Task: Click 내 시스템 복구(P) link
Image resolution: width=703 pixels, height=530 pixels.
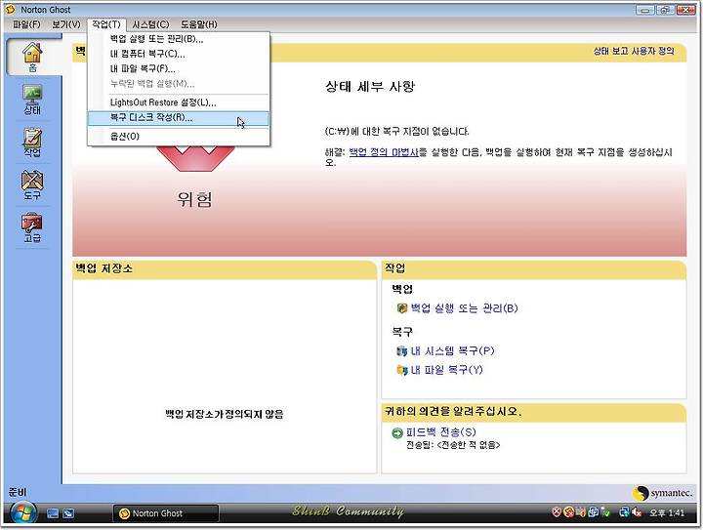Action: [452, 350]
